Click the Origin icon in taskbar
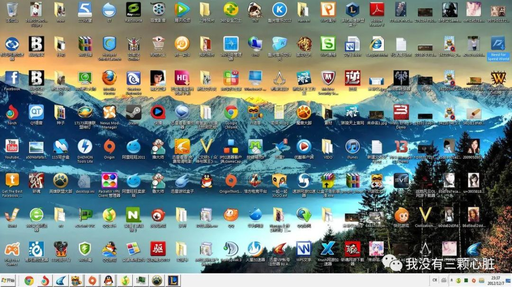The image size is (512, 287). coord(93,280)
